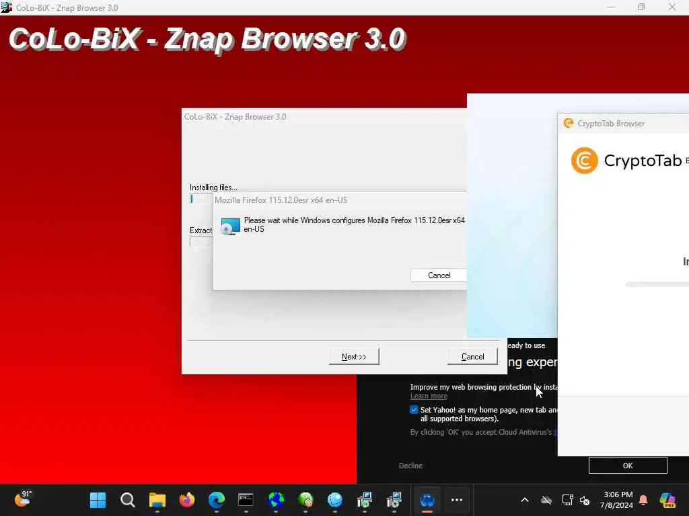The width and height of the screenshot is (689, 516).
Task: Click the CoLo-BiX - Znap Browser 3.0 heading
Action: click(207, 38)
